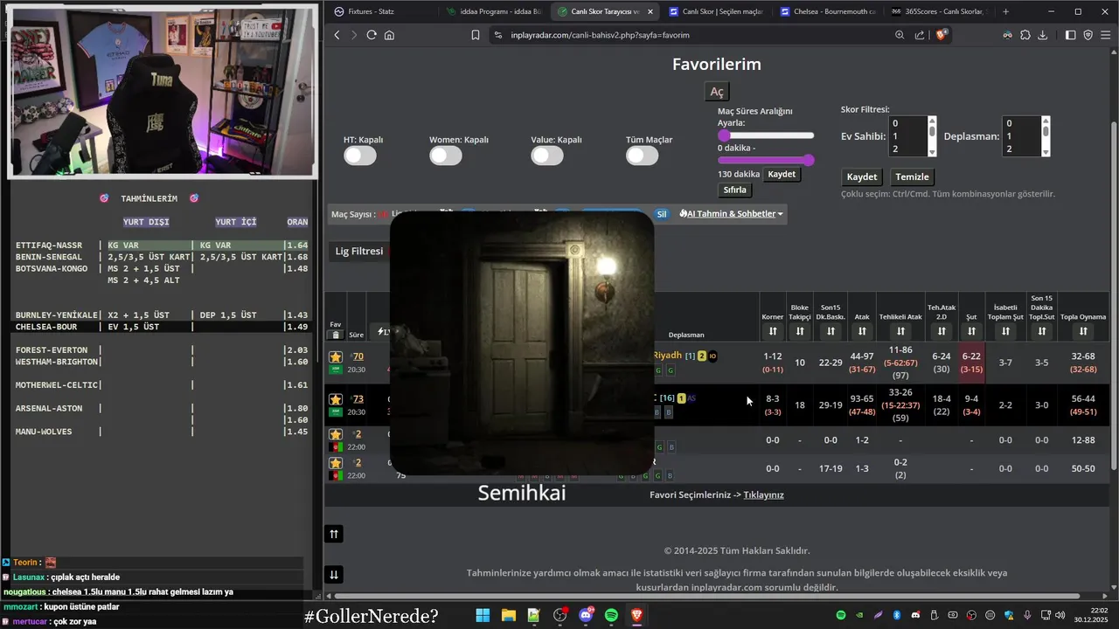This screenshot has width=1119, height=629.
Task: Sort table by Tehlikeli Atak column arrows
Action: 900,331
